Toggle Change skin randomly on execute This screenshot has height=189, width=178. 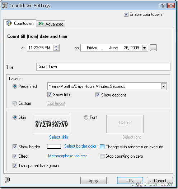[102, 147]
